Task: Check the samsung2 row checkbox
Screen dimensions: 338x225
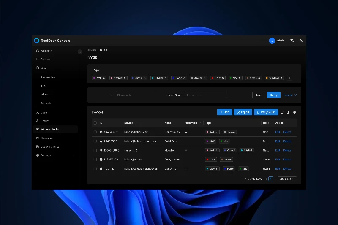Action: pos(95,150)
